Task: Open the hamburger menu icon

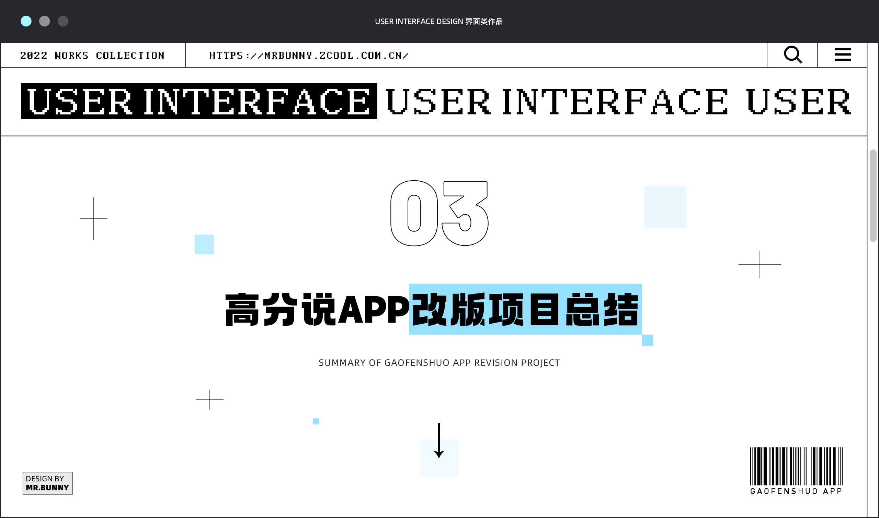Action: 843,55
